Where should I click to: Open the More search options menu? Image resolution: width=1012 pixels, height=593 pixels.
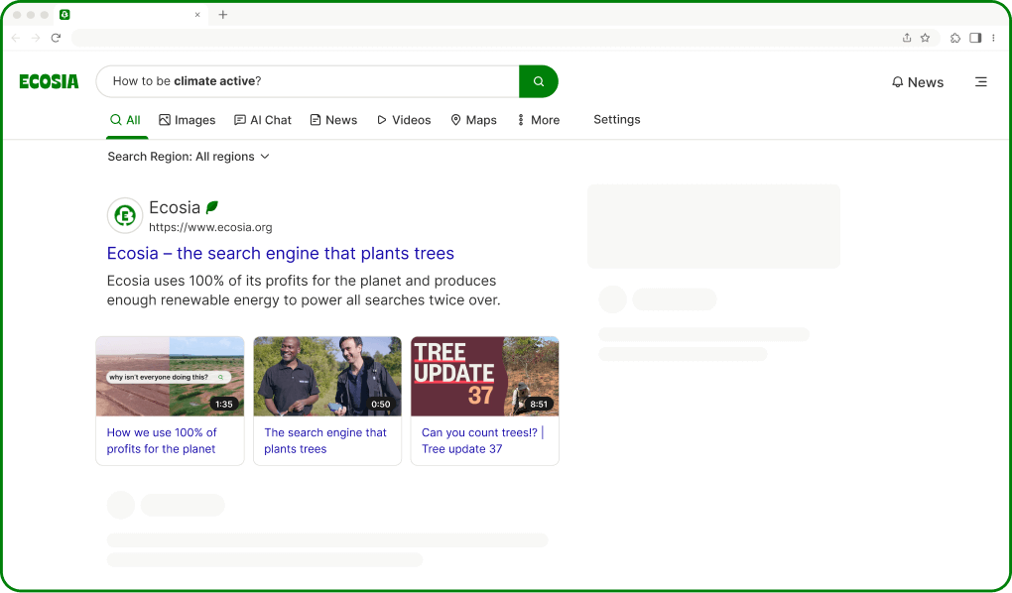[537, 119]
